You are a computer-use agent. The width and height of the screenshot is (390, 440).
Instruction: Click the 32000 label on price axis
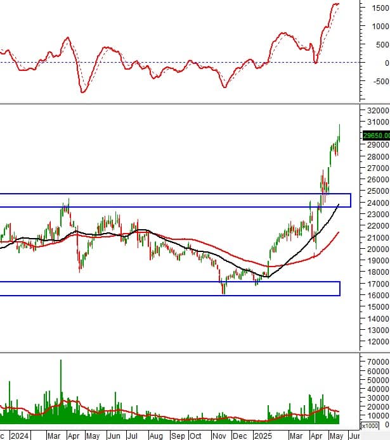[378, 111]
